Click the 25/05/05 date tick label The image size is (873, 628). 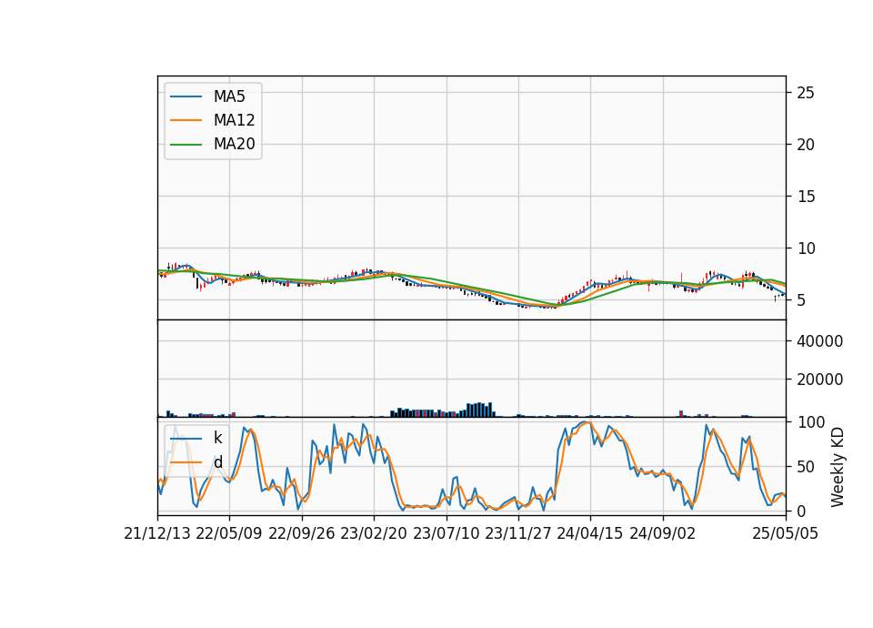tap(786, 533)
